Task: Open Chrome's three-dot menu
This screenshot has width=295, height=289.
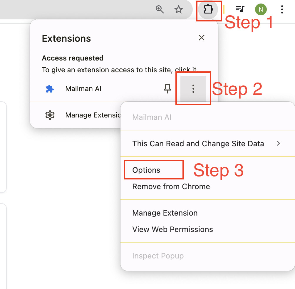Action: click(282, 9)
